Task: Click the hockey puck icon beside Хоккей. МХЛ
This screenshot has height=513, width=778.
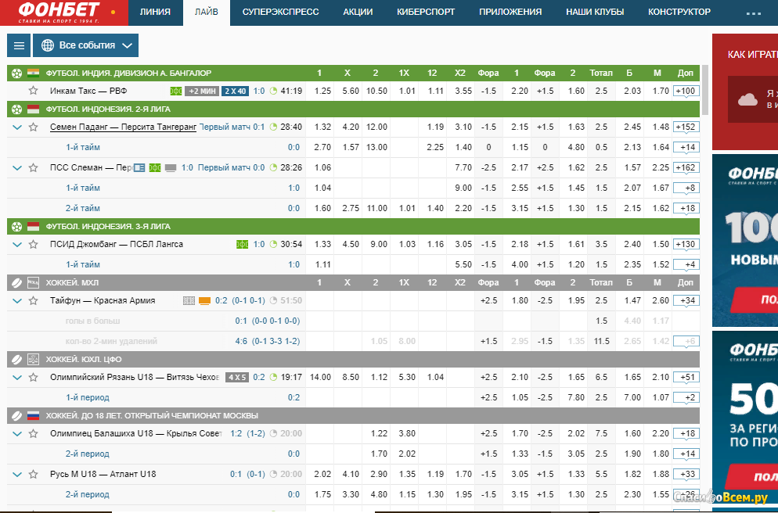Action: (x=16, y=282)
